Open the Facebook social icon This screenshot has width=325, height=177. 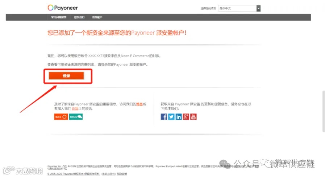[164, 117]
